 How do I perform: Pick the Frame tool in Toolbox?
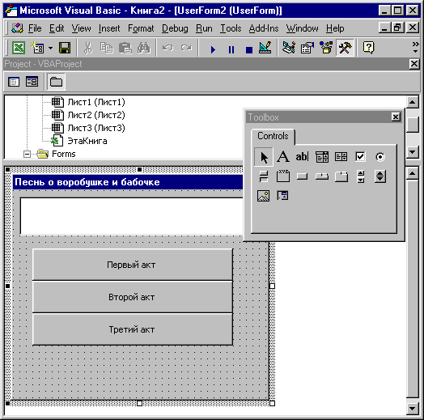(x=283, y=176)
